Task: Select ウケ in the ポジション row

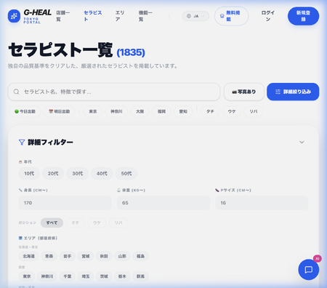Action: pyautogui.click(x=97, y=223)
